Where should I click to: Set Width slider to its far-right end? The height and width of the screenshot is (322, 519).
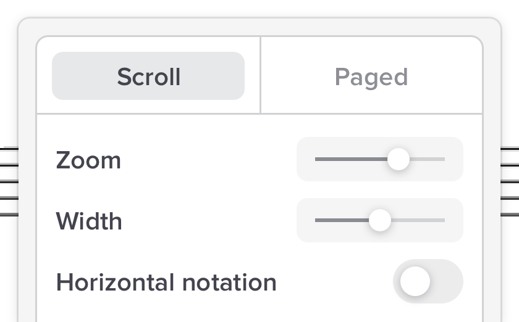pos(444,220)
